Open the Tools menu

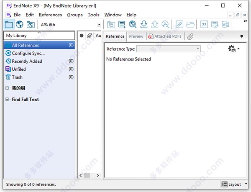pyautogui.click(x=93, y=15)
